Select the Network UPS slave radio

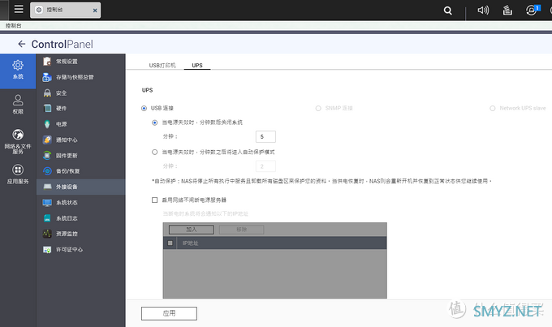(x=493, y=108)
